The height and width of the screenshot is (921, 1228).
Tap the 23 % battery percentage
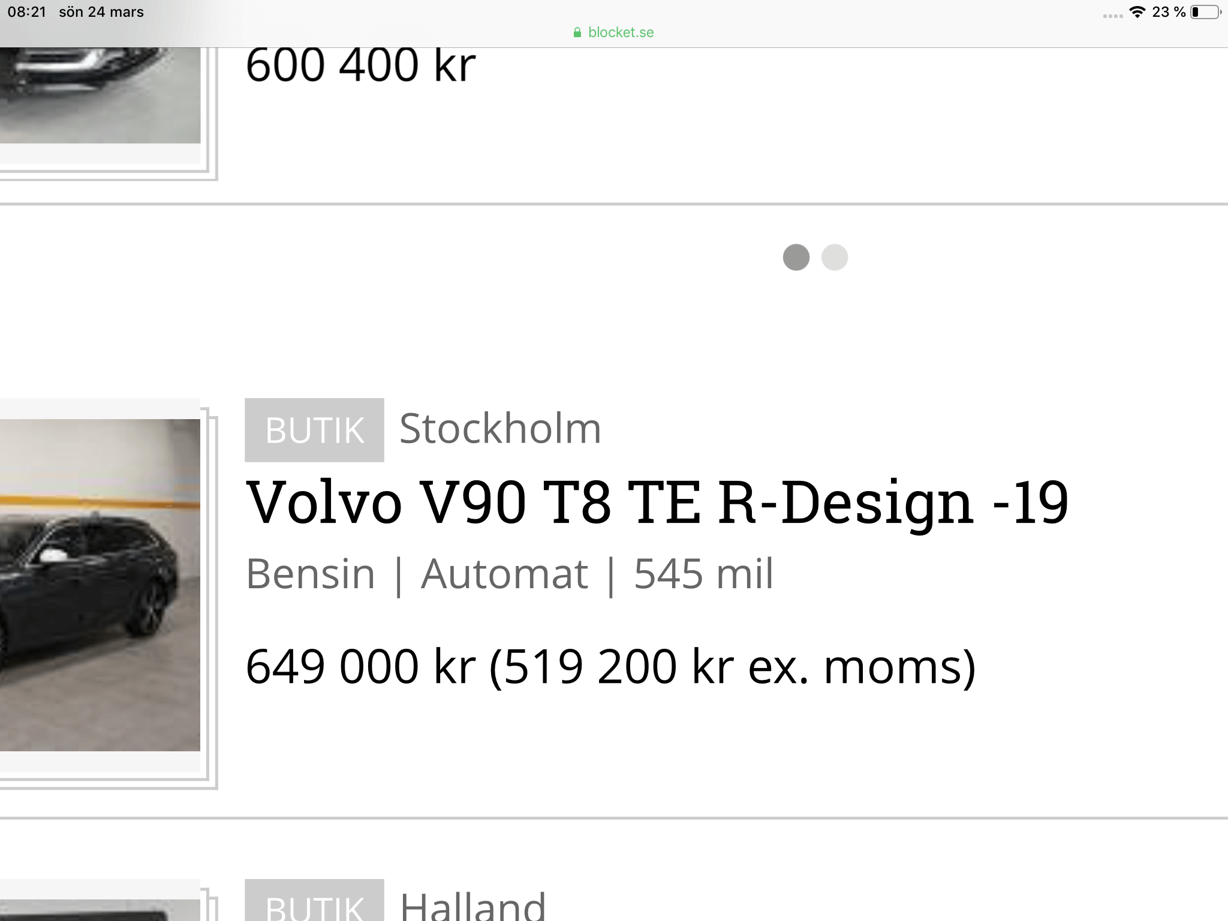click(1169, 12)
